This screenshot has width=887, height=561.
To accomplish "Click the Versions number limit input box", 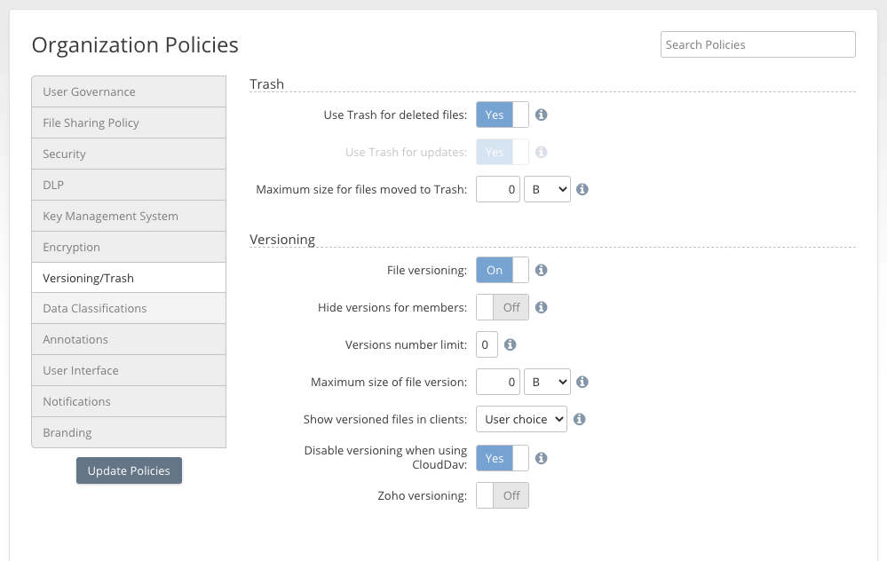I will pyautogui.click(x=487, y=344).
